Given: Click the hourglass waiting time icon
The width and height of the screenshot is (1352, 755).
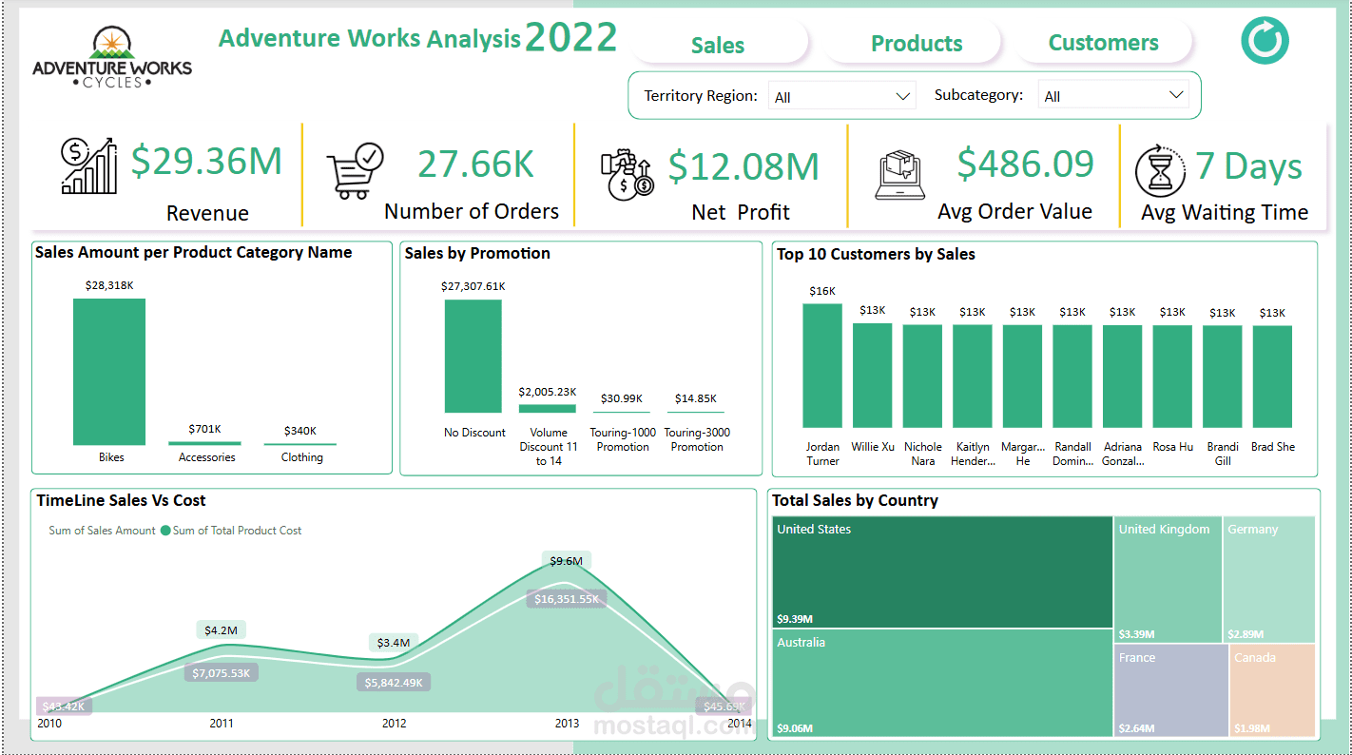Looking at the screenshot, I should click(x=1160, y=171).
